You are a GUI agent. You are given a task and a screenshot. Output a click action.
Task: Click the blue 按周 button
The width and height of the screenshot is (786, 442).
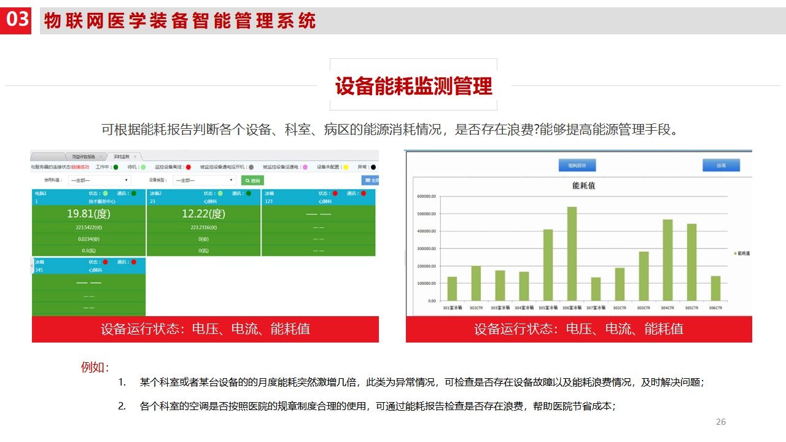click(721, 165)
